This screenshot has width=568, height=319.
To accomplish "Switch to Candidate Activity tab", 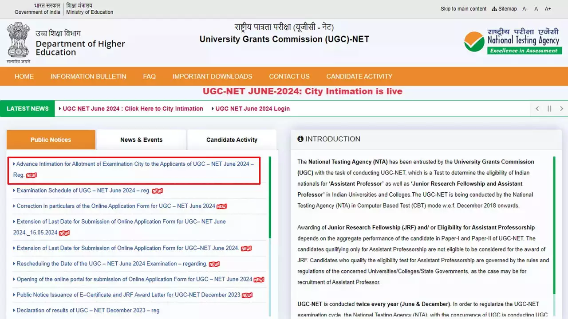I will coord(232,140).
